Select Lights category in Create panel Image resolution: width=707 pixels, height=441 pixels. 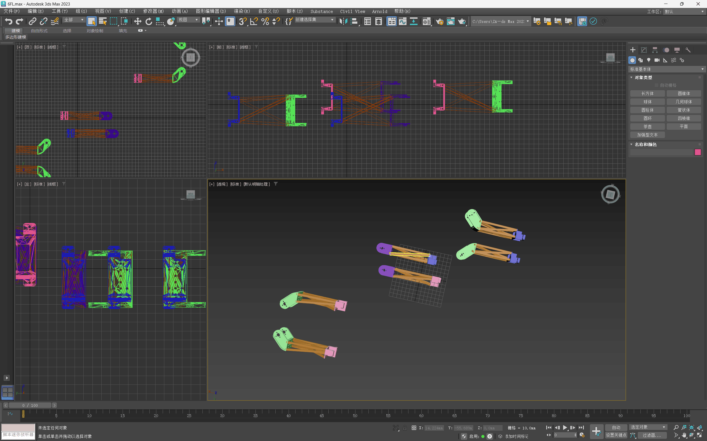point(648,60)
